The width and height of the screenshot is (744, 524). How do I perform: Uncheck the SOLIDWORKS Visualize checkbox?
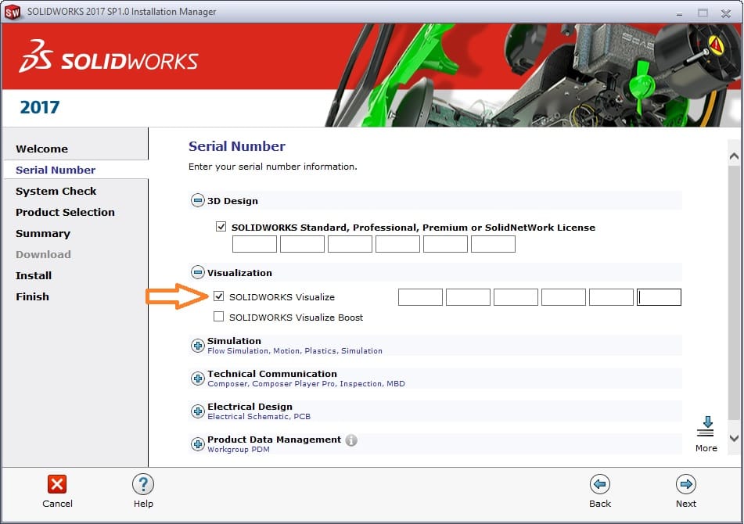coord(219,296)
